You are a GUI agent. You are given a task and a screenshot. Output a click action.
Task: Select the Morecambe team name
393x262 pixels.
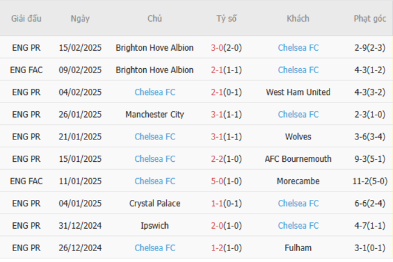(298, 181)
